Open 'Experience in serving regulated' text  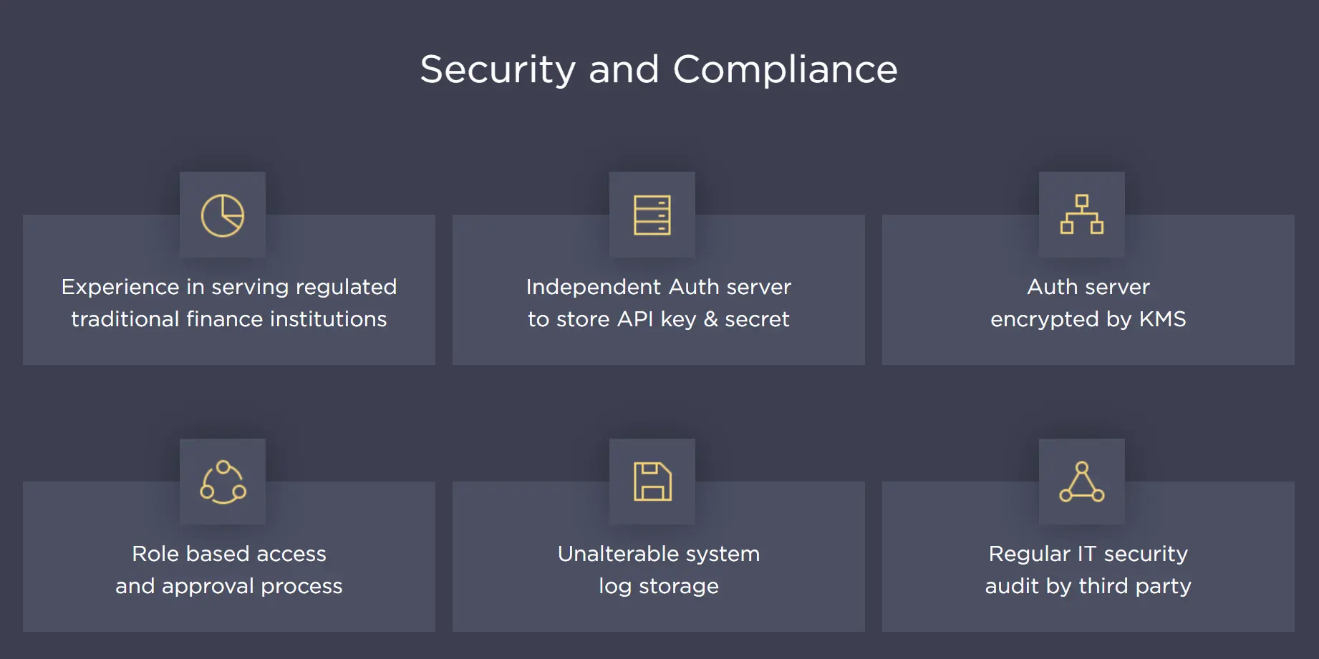229,287
